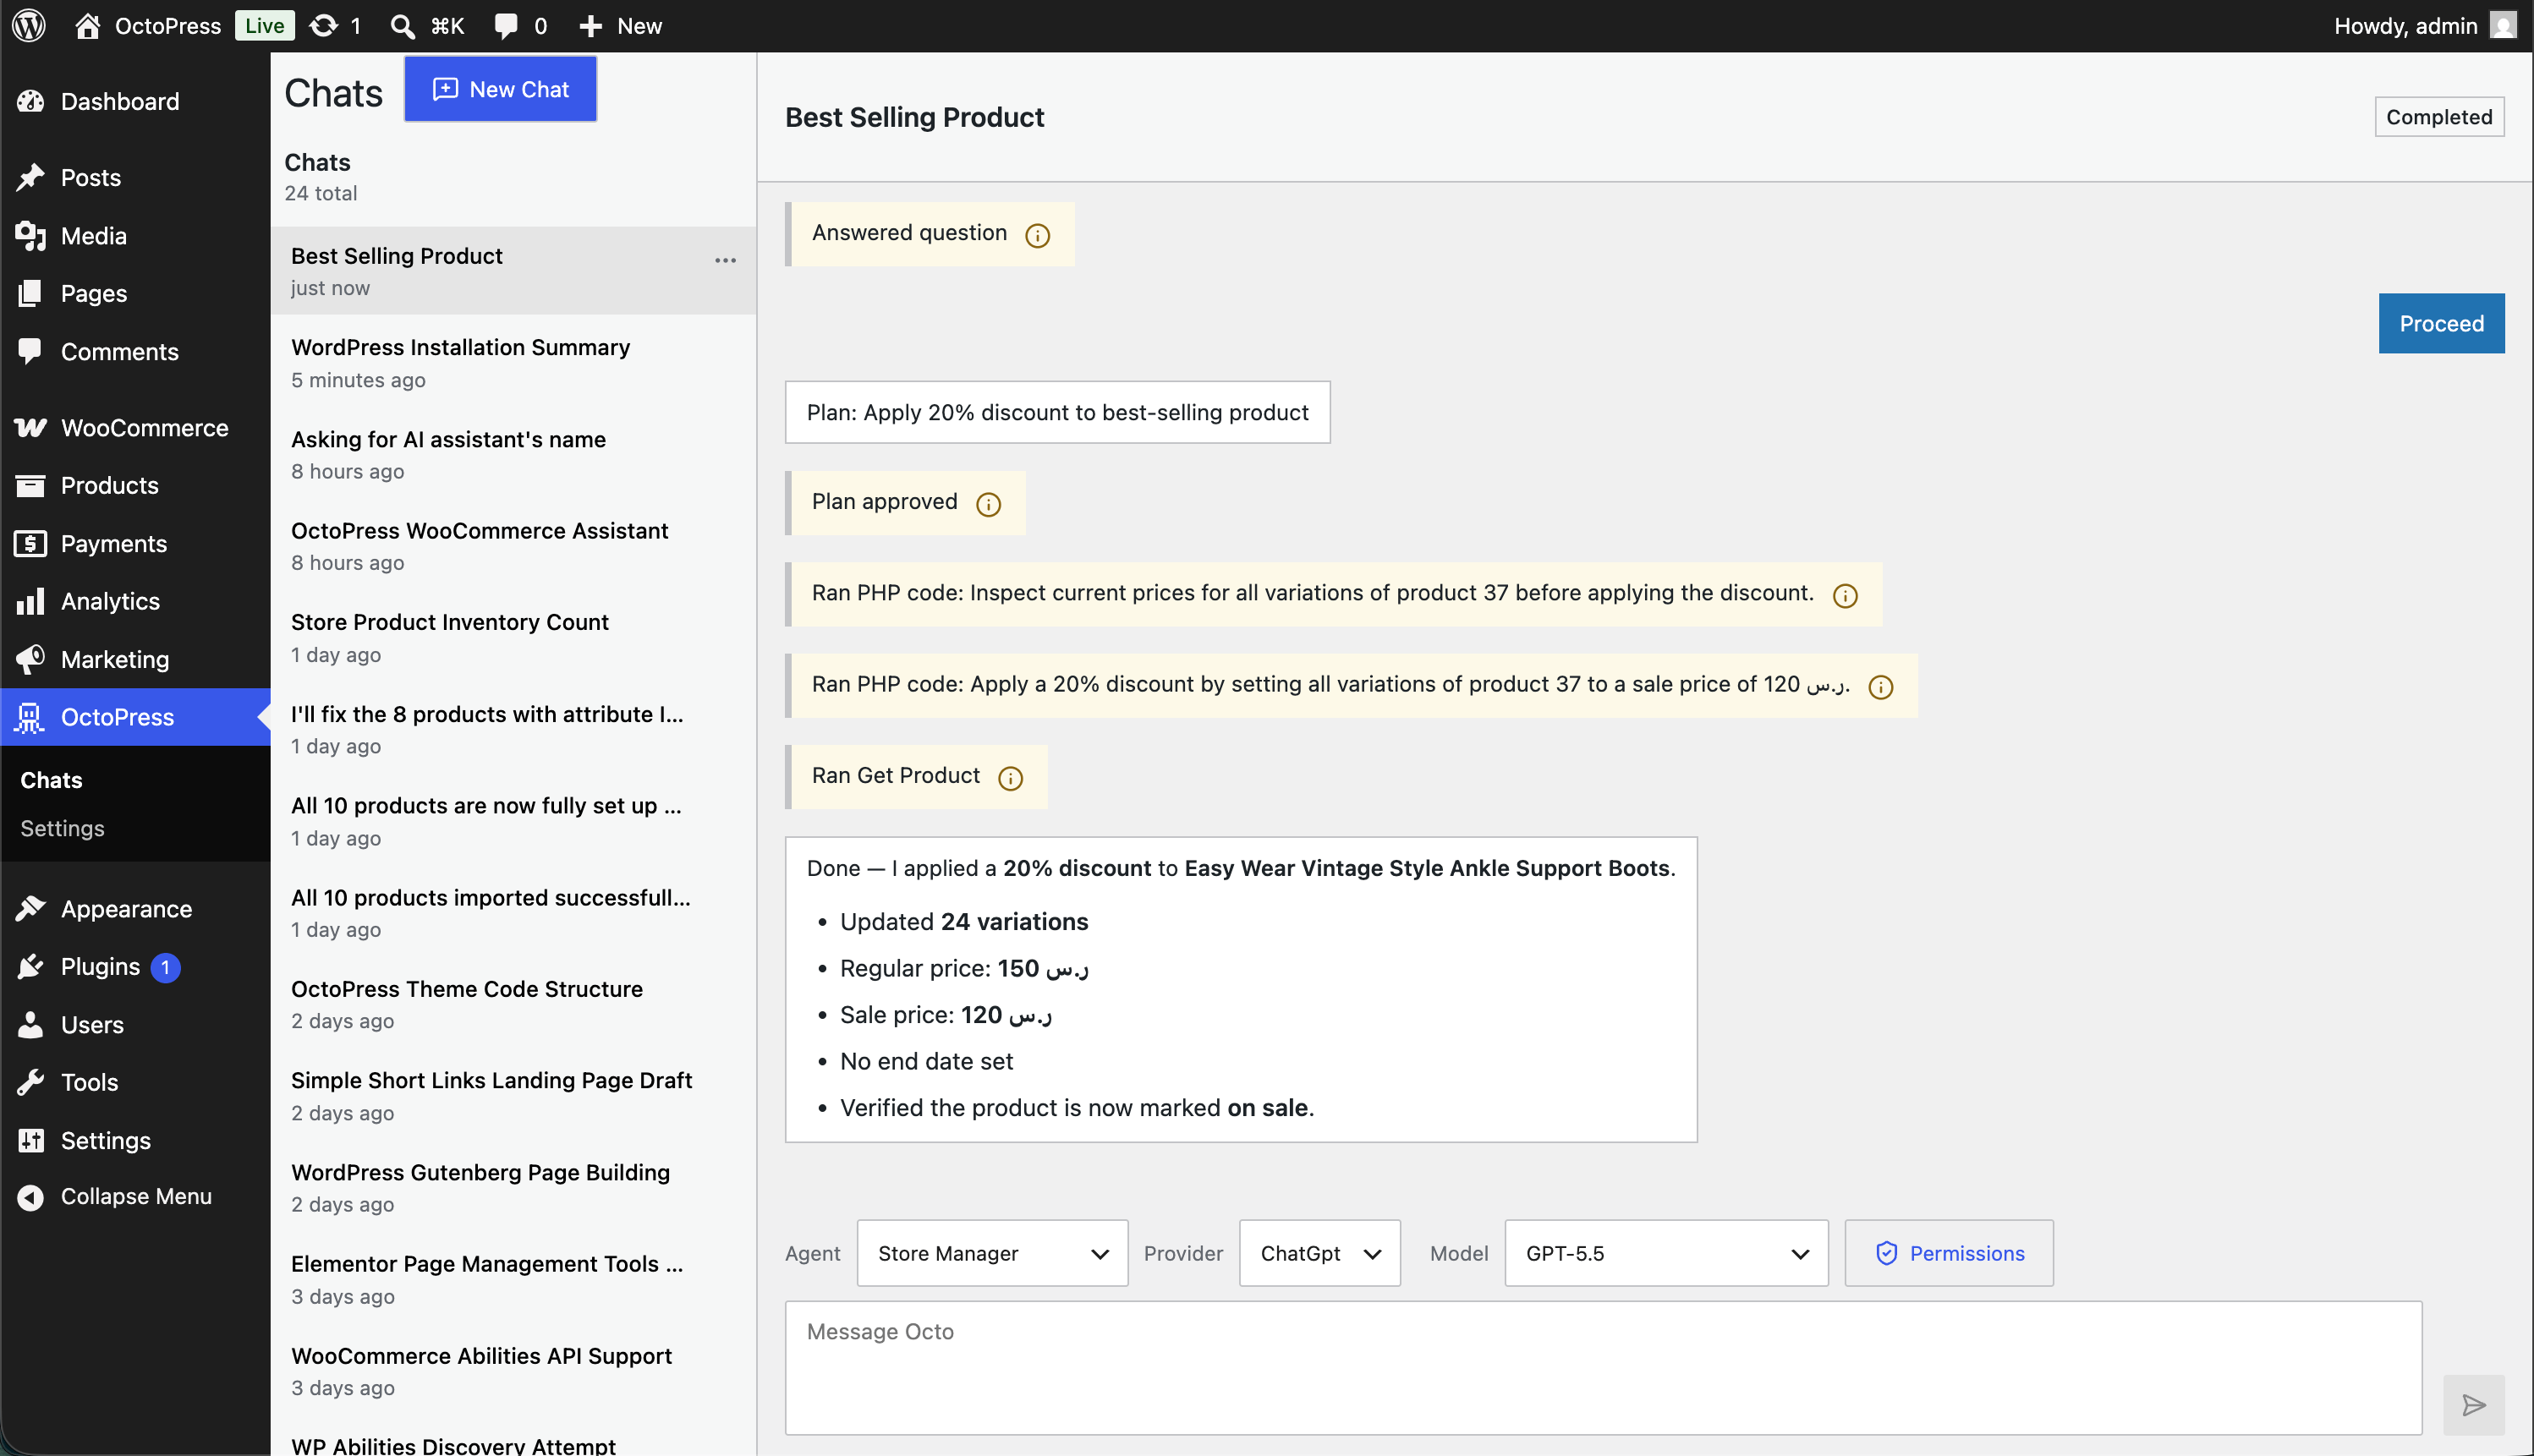Click the Tools wrench icon
The width and height of the screenshot is (2534, 1456).
pyautogui.click(x=30, y=1082)
